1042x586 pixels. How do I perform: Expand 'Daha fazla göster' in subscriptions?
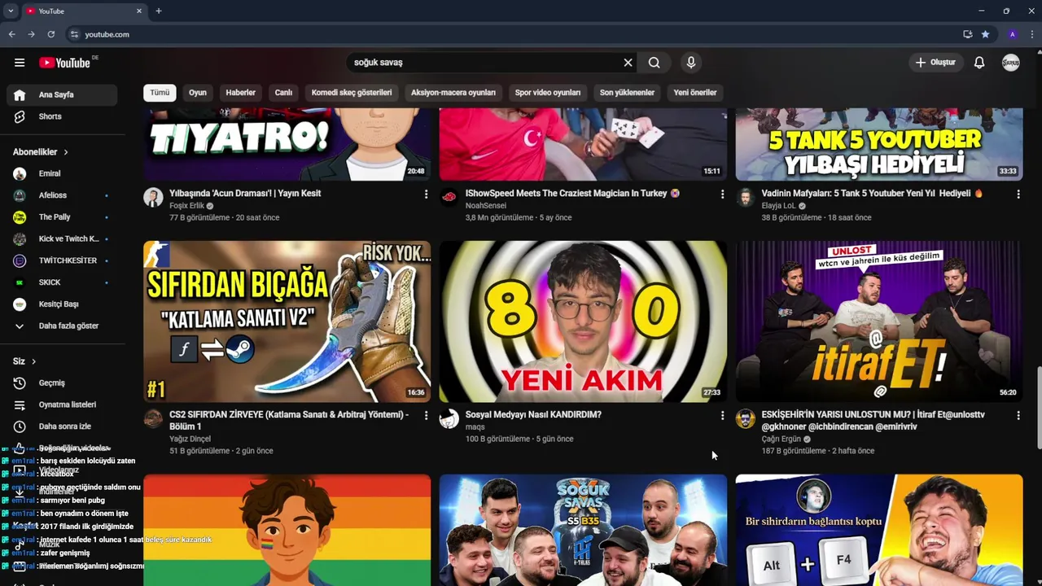point(62,326)
